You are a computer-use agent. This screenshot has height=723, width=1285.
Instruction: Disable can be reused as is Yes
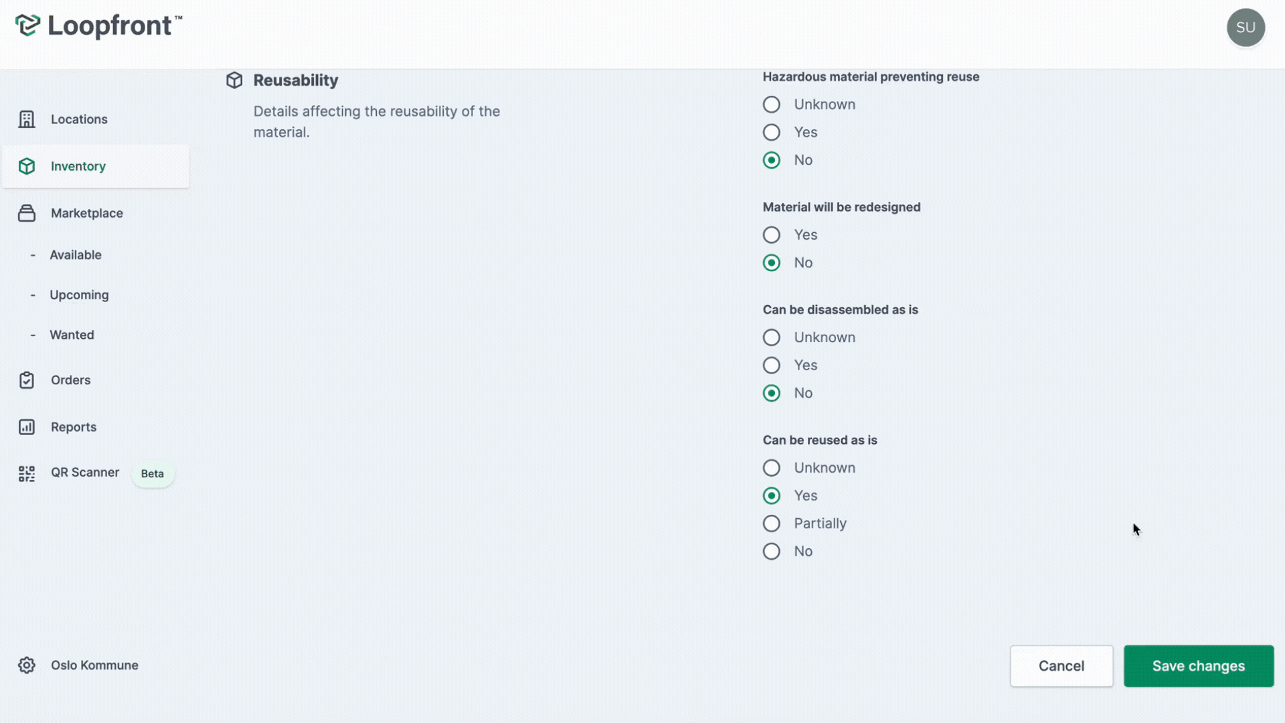(770, 495)
